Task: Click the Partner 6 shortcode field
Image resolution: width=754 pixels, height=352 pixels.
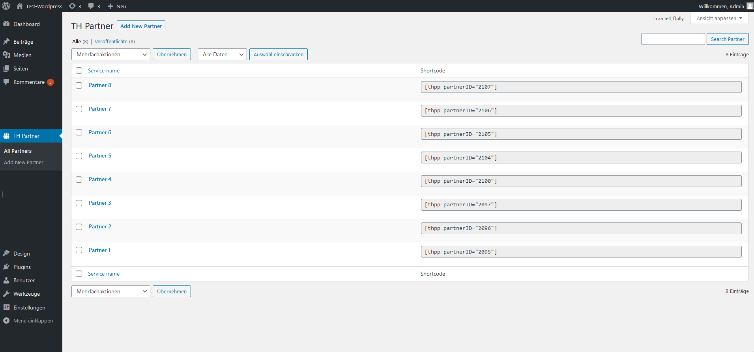Action: tap(581, 134)
